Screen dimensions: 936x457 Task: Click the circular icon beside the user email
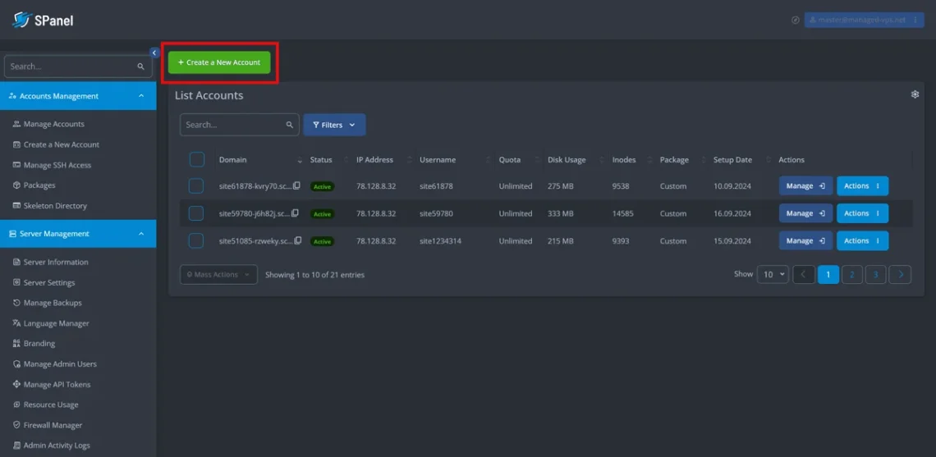tap(795, 20)
